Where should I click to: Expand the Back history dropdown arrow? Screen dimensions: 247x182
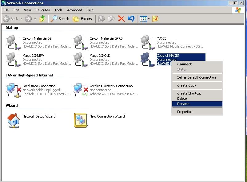point(21,19)
